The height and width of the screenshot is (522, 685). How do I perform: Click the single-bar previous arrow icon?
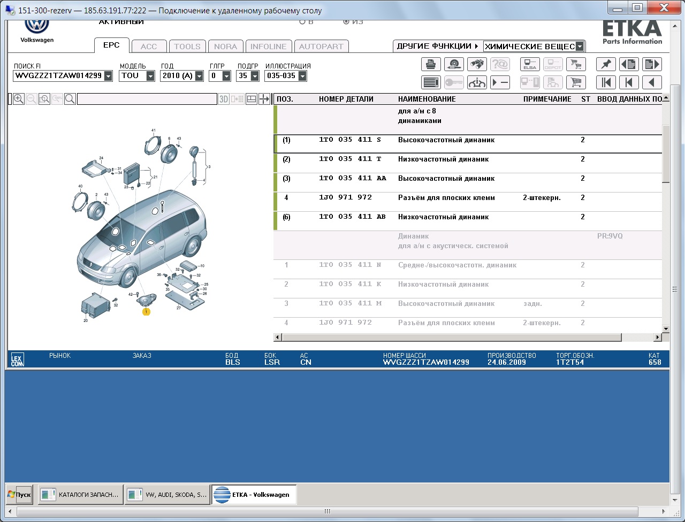tap(629, 82)
